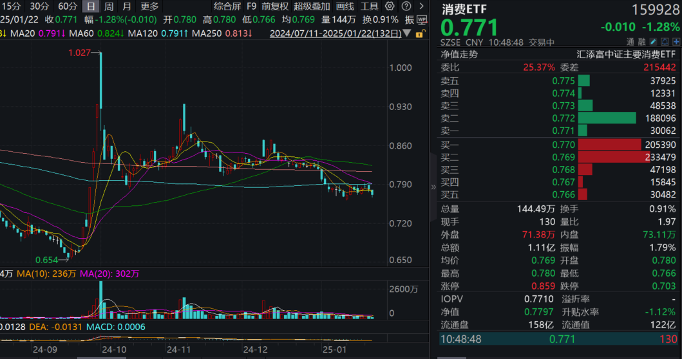Select 卖四 ask price 0.774

tap(564, 93)
